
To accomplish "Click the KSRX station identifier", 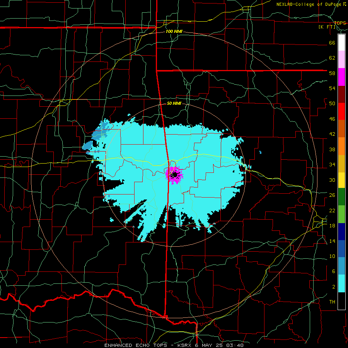I will 185,345.
